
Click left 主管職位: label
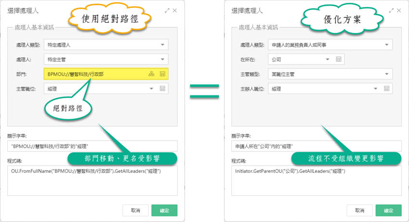click(x=26, y=89)
